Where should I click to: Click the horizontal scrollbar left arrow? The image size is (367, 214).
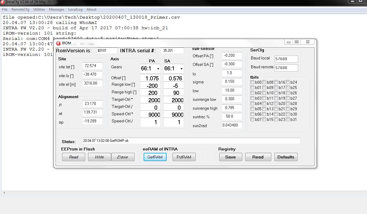(3, 193)
